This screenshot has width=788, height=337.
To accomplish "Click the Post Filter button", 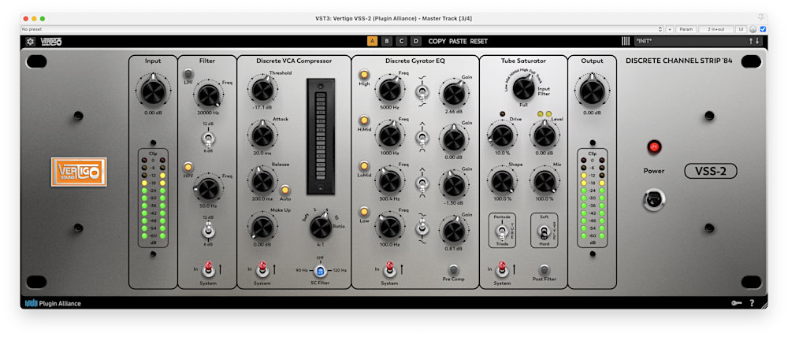I will point(544,269).
